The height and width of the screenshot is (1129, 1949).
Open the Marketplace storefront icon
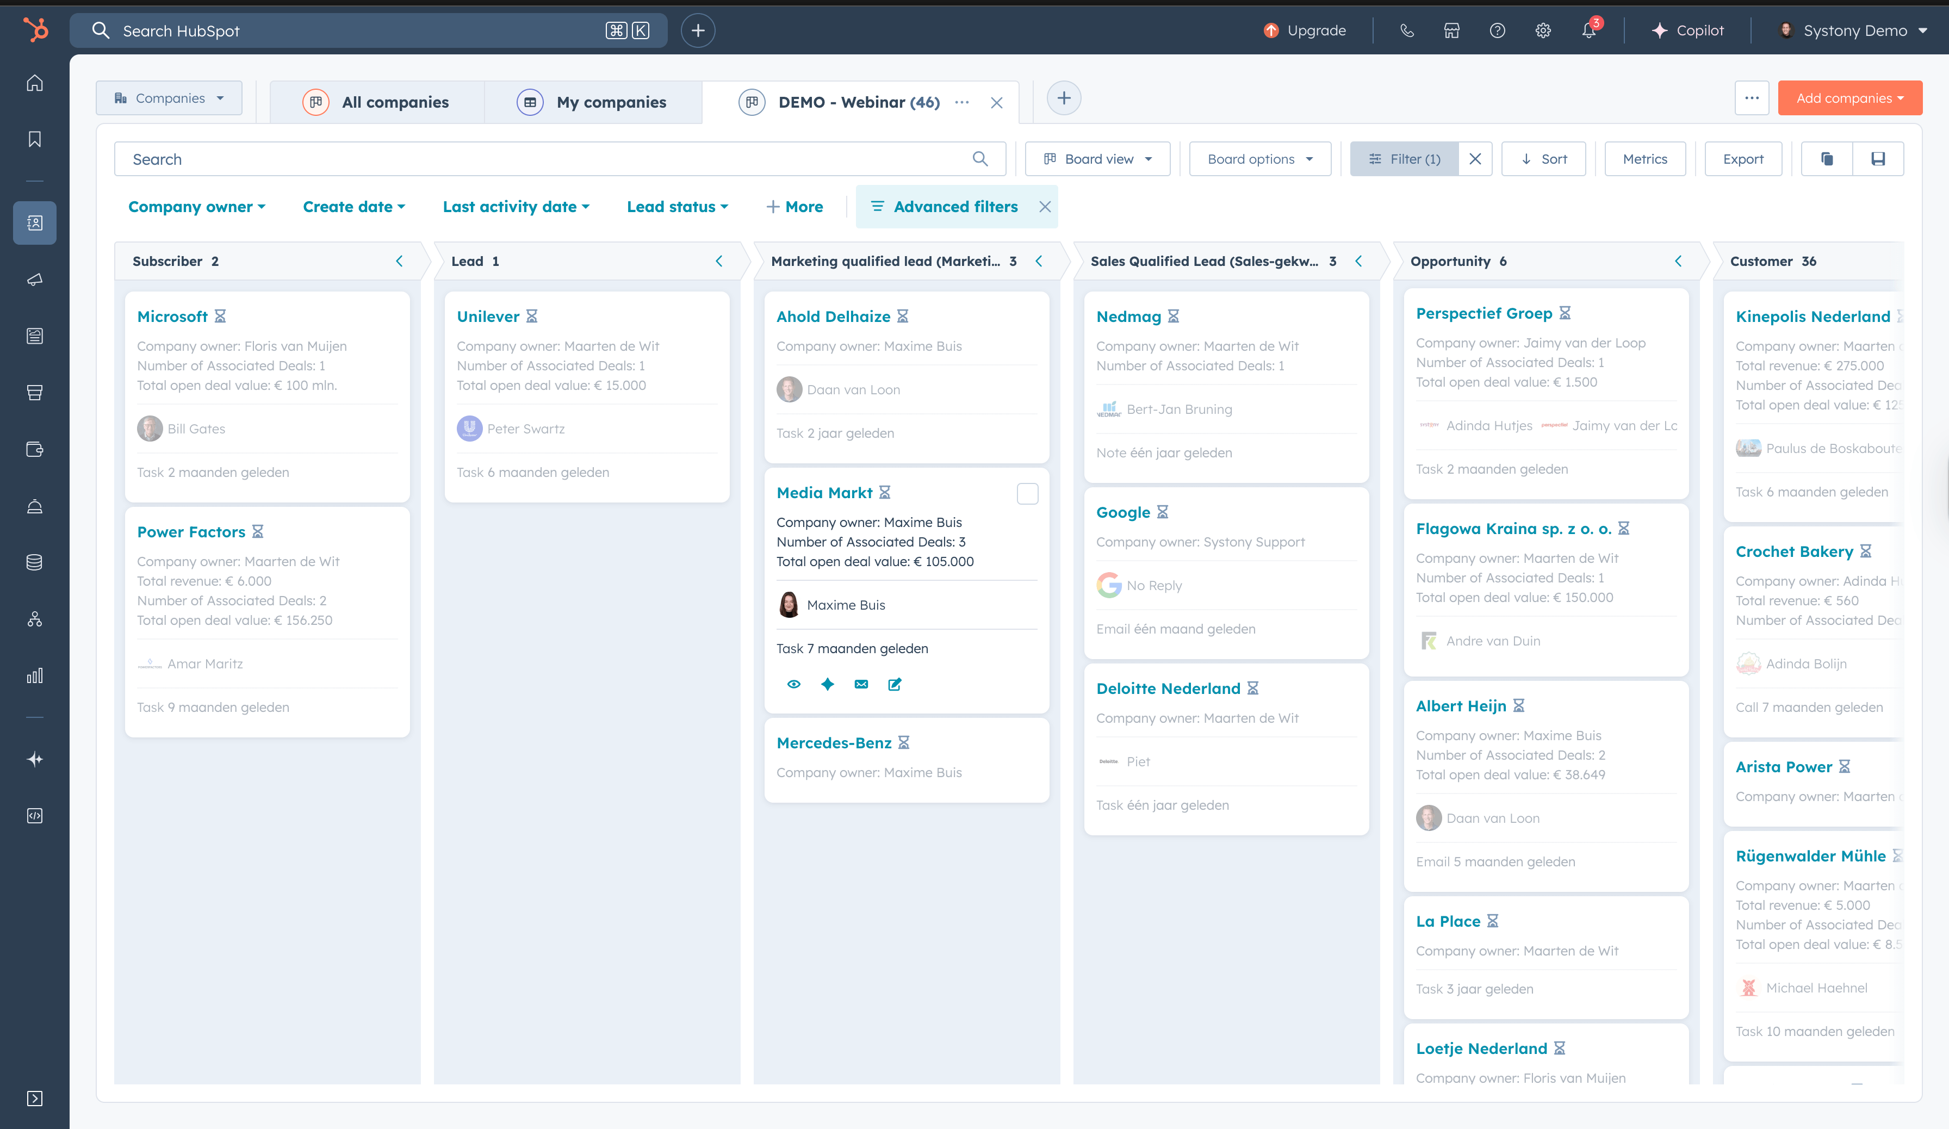click(x=1452, y=30)
